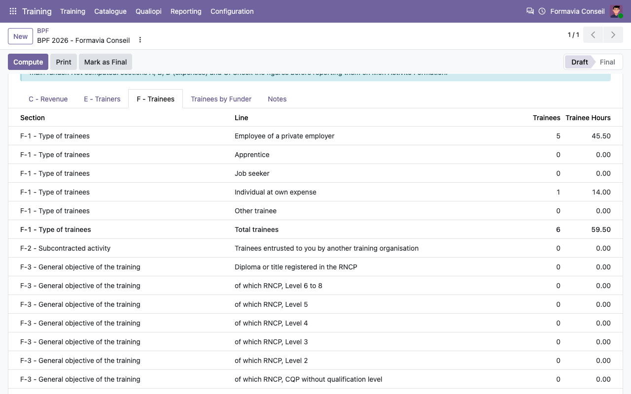The width and height of the screenshot is (631, 394).
Task: Switch to the C - Revenue tab
Action: (48, 99)
